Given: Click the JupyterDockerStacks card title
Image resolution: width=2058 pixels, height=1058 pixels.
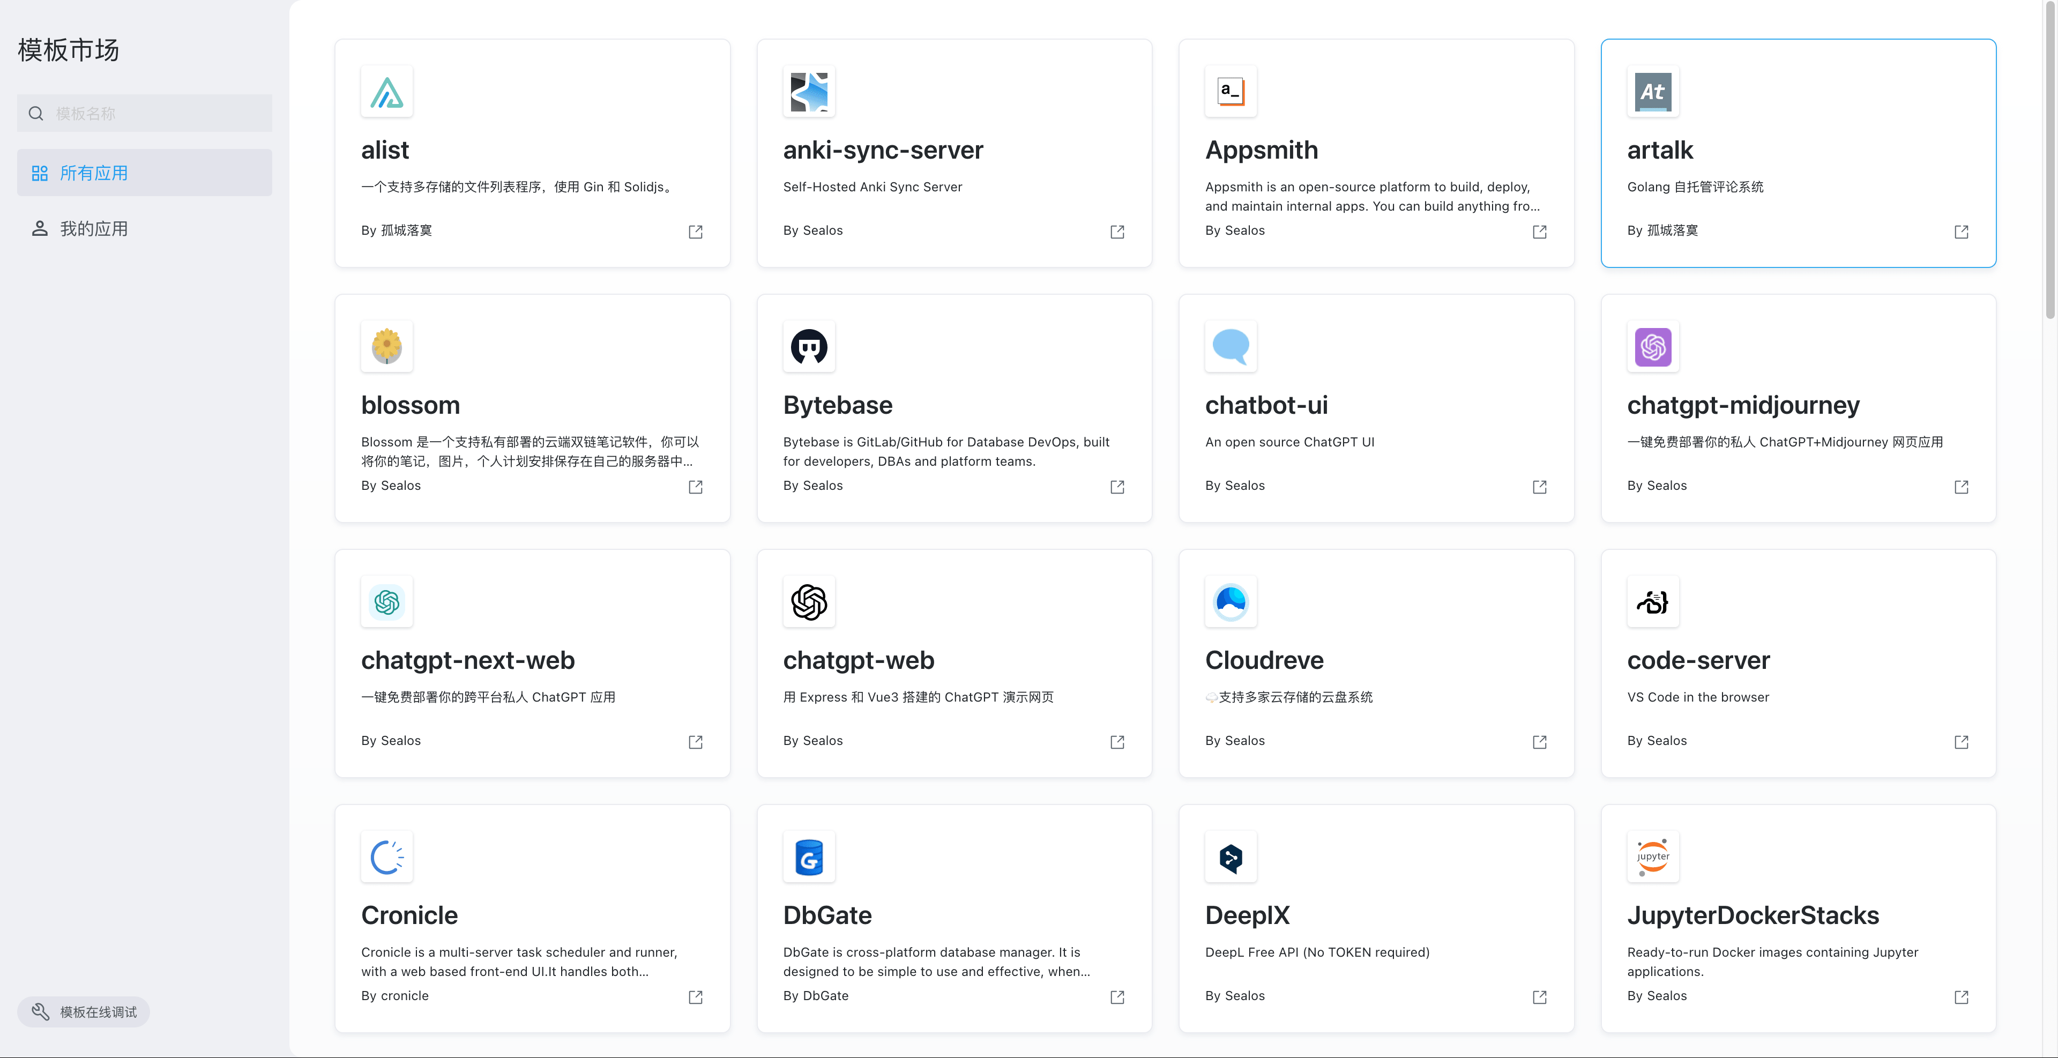Looking at the screenshot, I should (x=1753, y=915).
